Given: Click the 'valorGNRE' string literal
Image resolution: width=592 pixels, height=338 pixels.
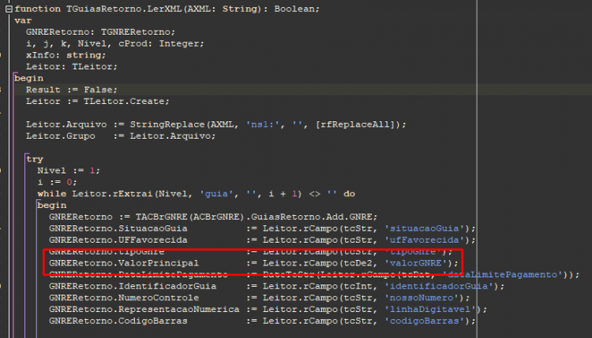Looking at the screenshot, I should pos(416,263).
